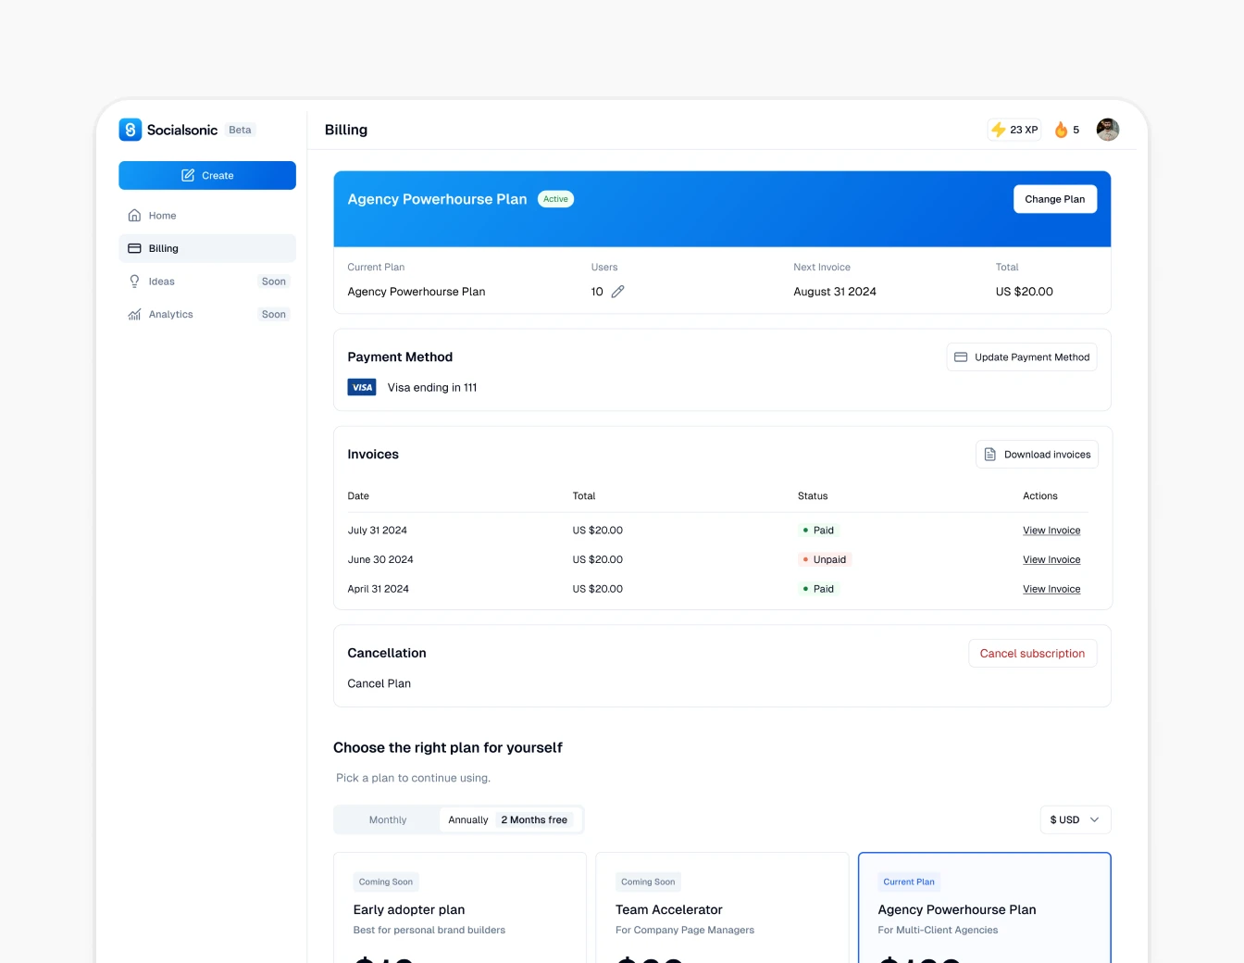Screen dimensions: 1244x963
Task: Click the XP lightning bolt icon
Action: click(x=1000, y=130)
